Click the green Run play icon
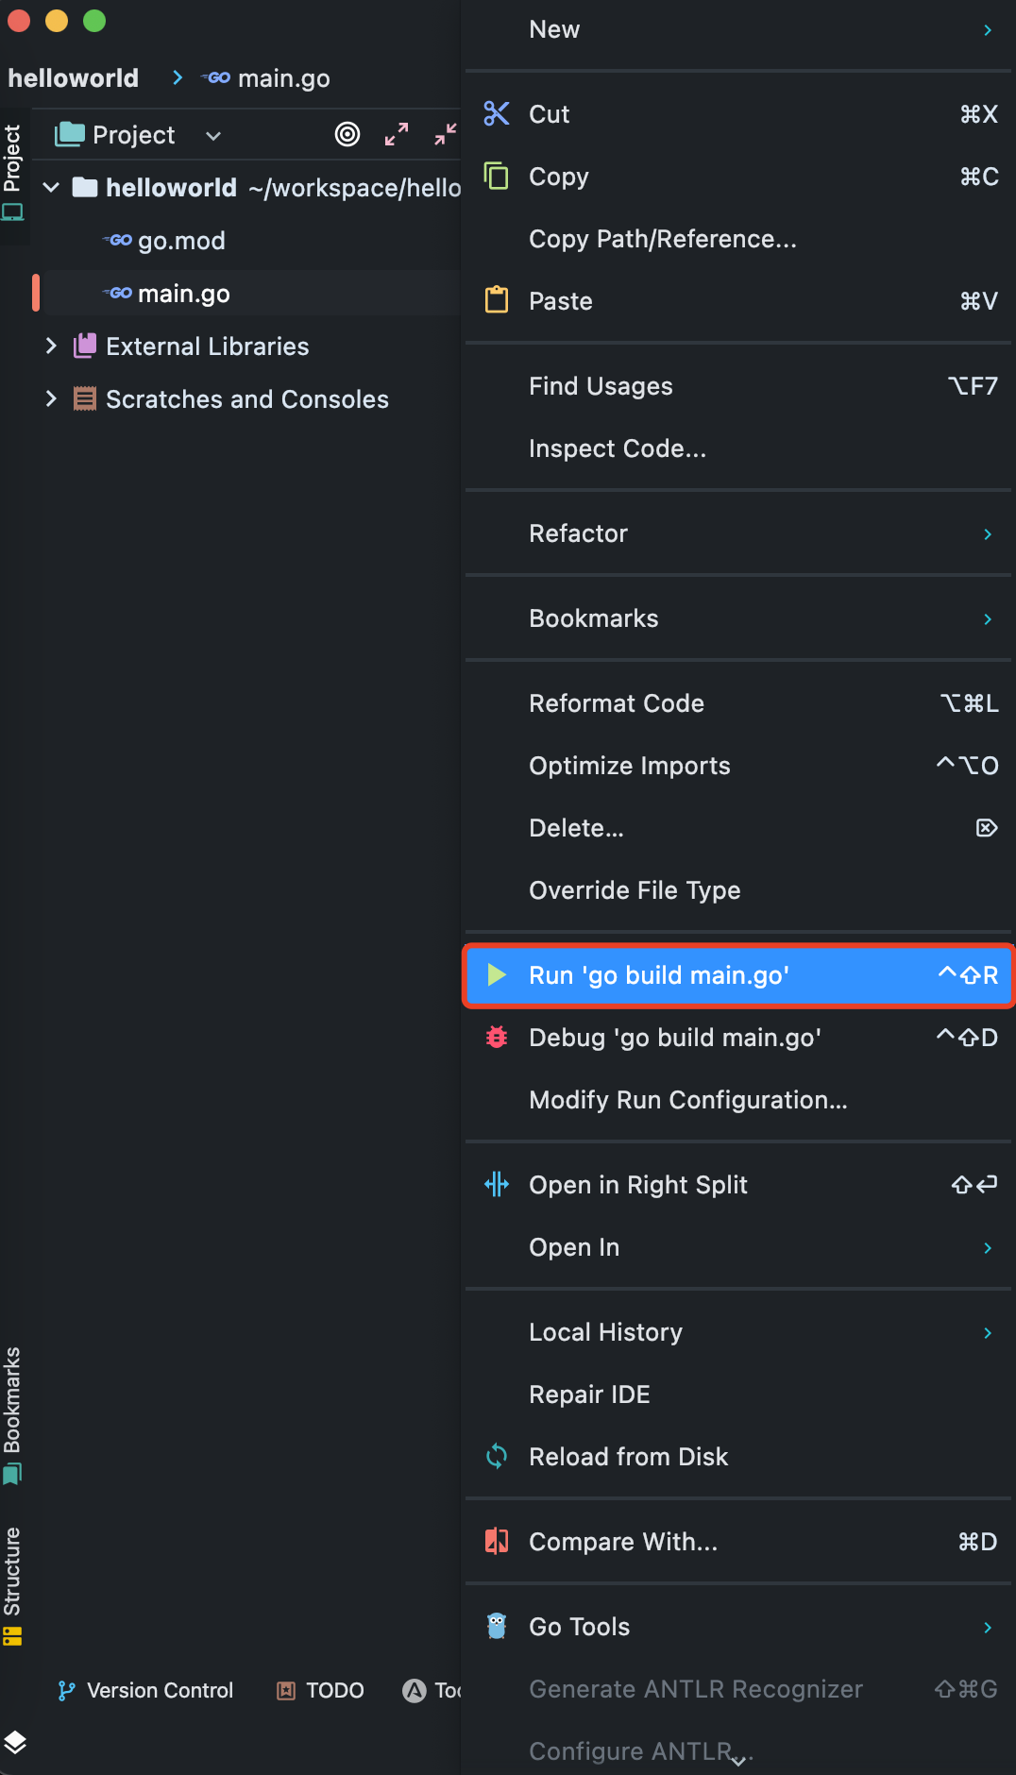Image resolution: width=1016 pixels, height=1775 pixels. [497, 975]
